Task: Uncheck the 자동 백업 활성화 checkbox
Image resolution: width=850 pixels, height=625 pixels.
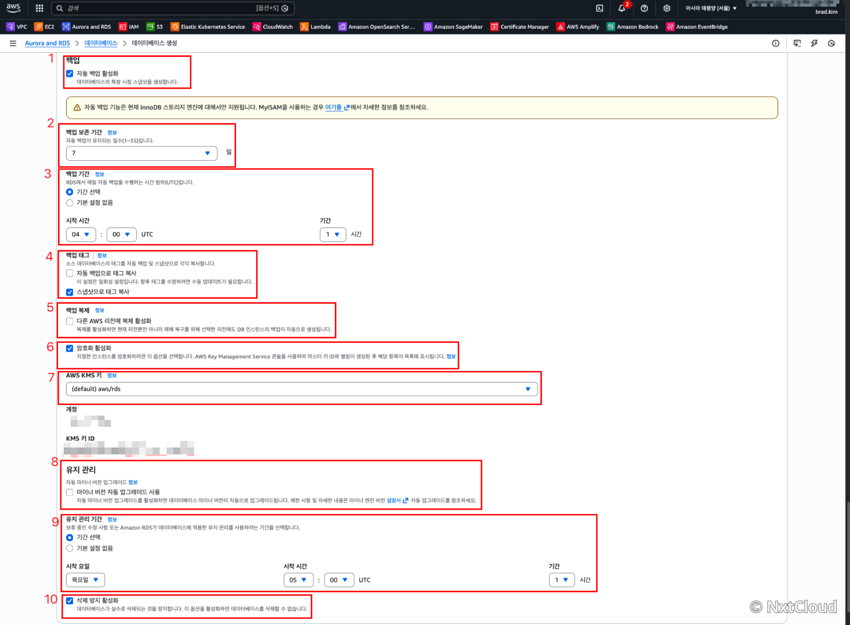Action: click(x=69, y=74)
